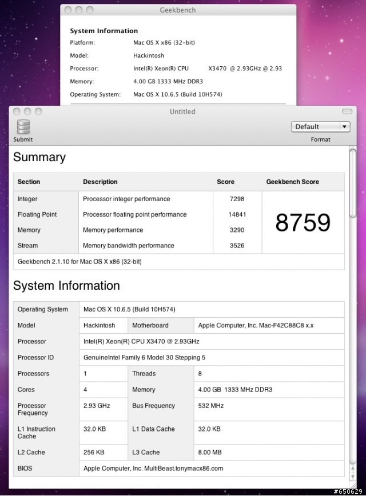Click the Processor Frequency value 2.93 GHz

click(97, 406)
